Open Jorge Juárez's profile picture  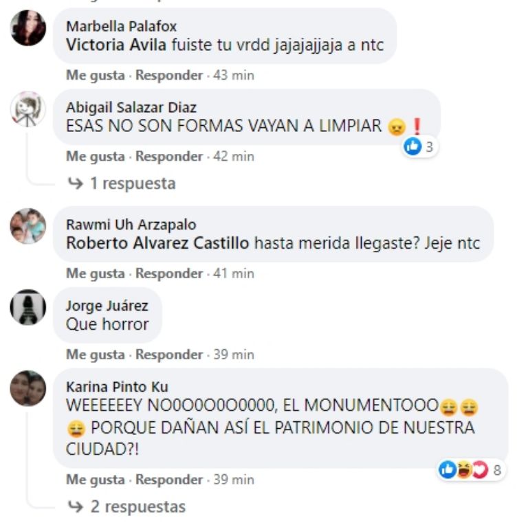pos(28,307)
